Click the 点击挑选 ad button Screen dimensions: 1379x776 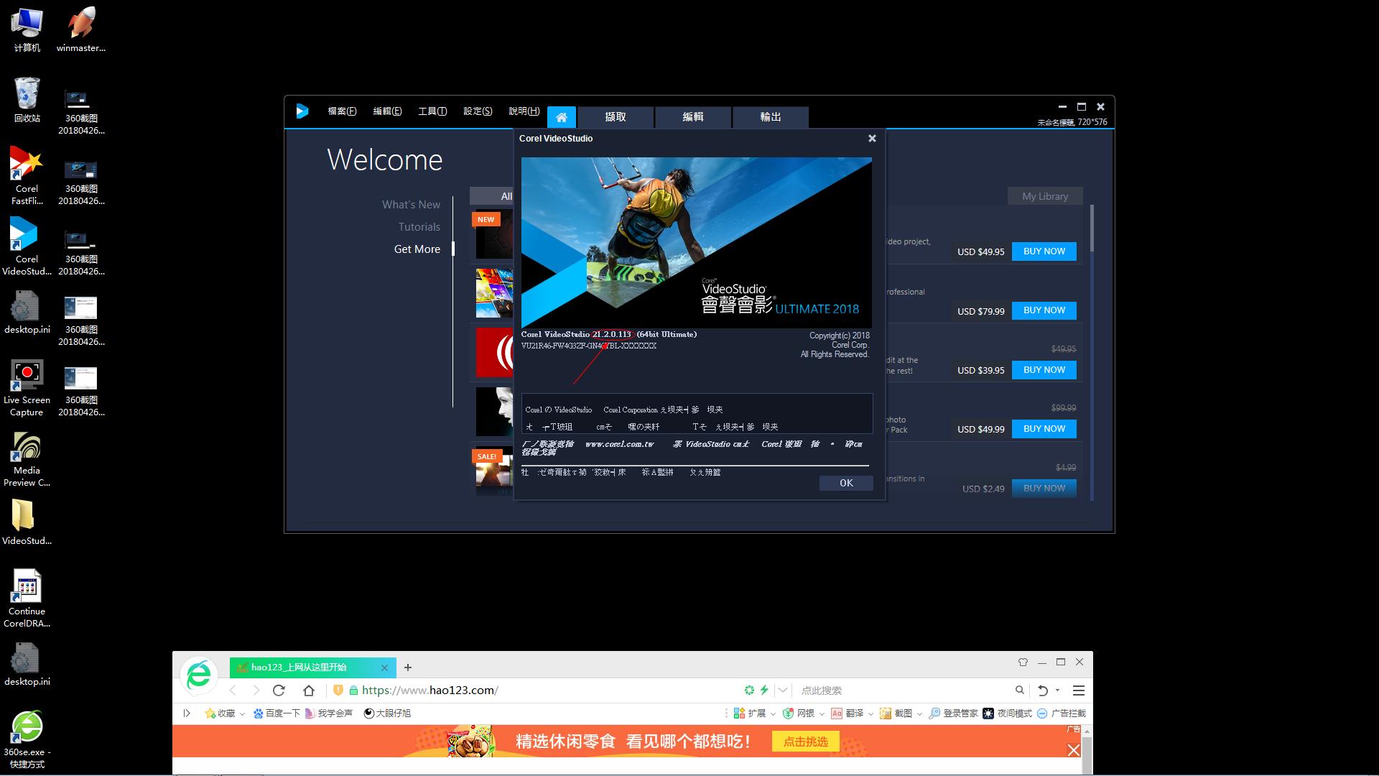pos(806,742)
